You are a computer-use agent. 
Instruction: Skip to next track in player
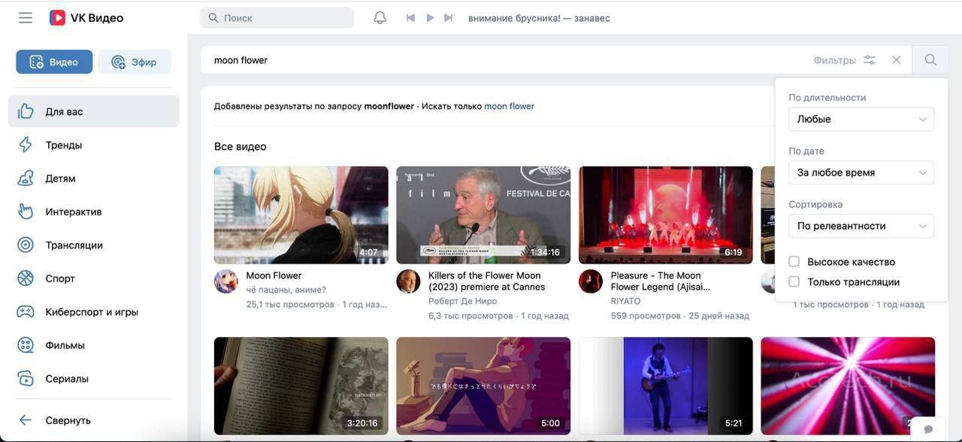coord(449,18)
